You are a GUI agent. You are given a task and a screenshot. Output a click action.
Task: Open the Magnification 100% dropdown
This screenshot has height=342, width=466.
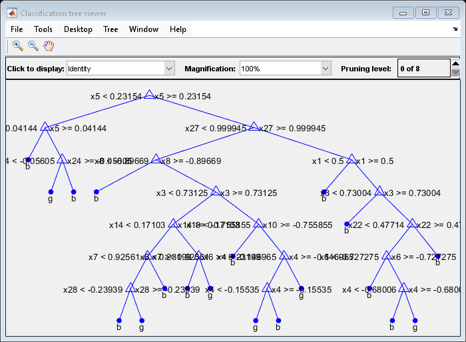pyautogui.click(x=286, y=69)
